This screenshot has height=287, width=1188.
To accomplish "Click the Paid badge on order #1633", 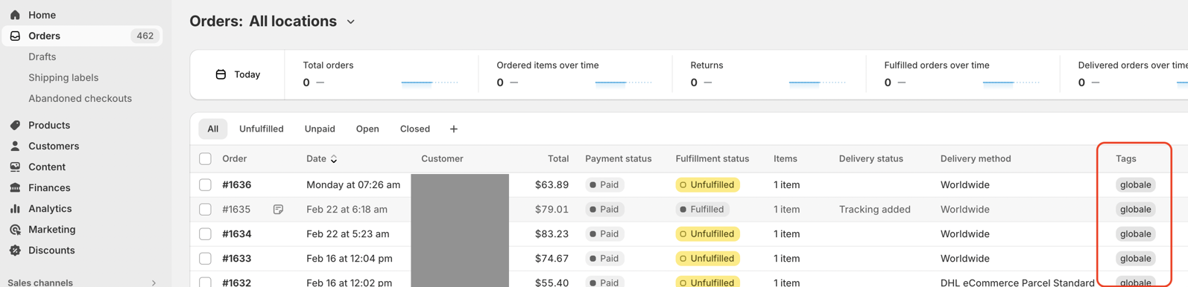I will tap(604, 258).
